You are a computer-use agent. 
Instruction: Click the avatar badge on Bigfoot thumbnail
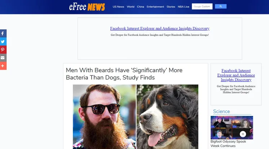click(x=243, y=134)
